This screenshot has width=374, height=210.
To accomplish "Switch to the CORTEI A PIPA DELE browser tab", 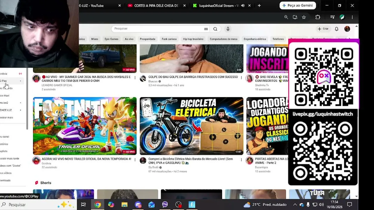I will pyautogui.click(x=157, y=6).
